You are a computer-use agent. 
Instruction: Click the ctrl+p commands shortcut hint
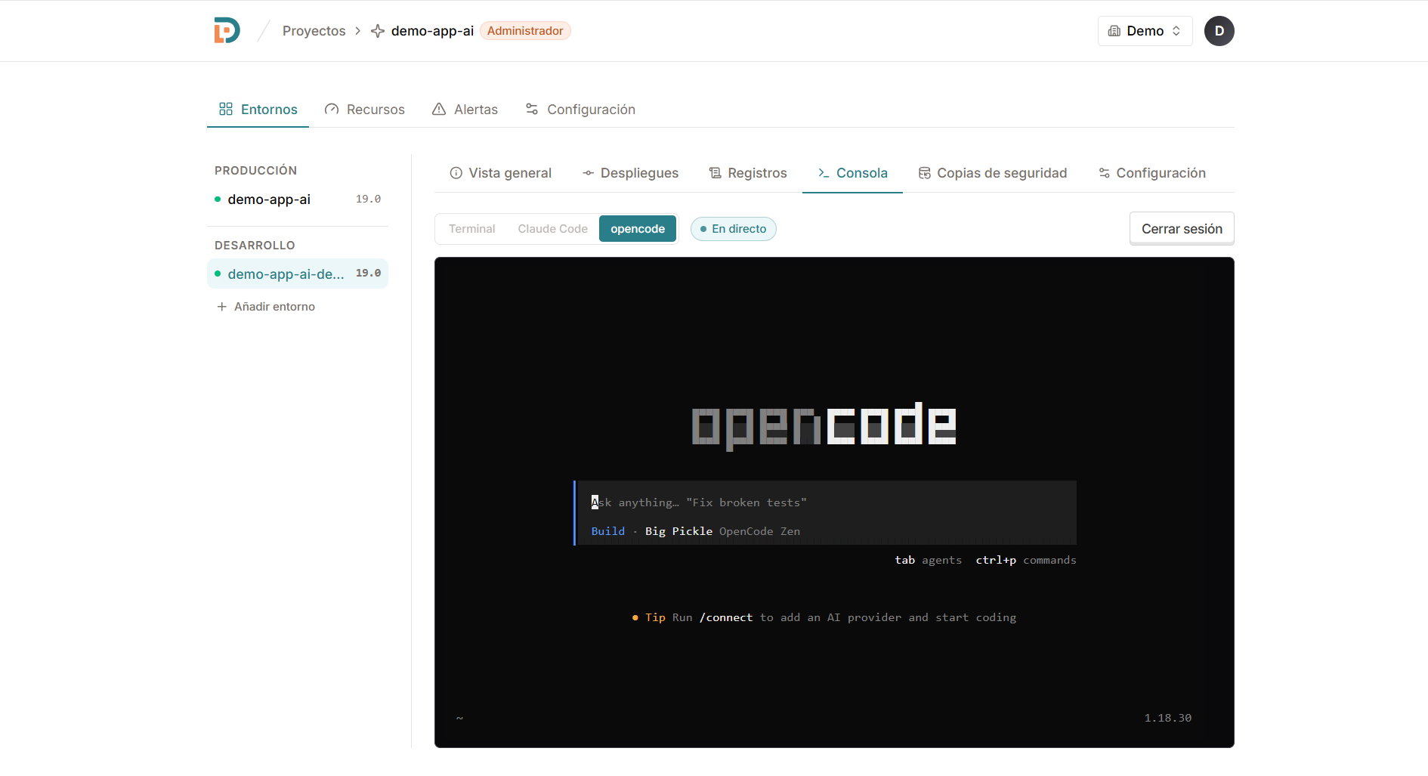[1025, 560]
